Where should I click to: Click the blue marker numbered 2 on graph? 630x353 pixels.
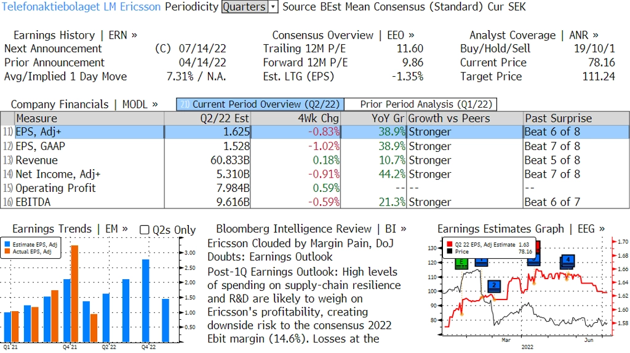[494, 286]
